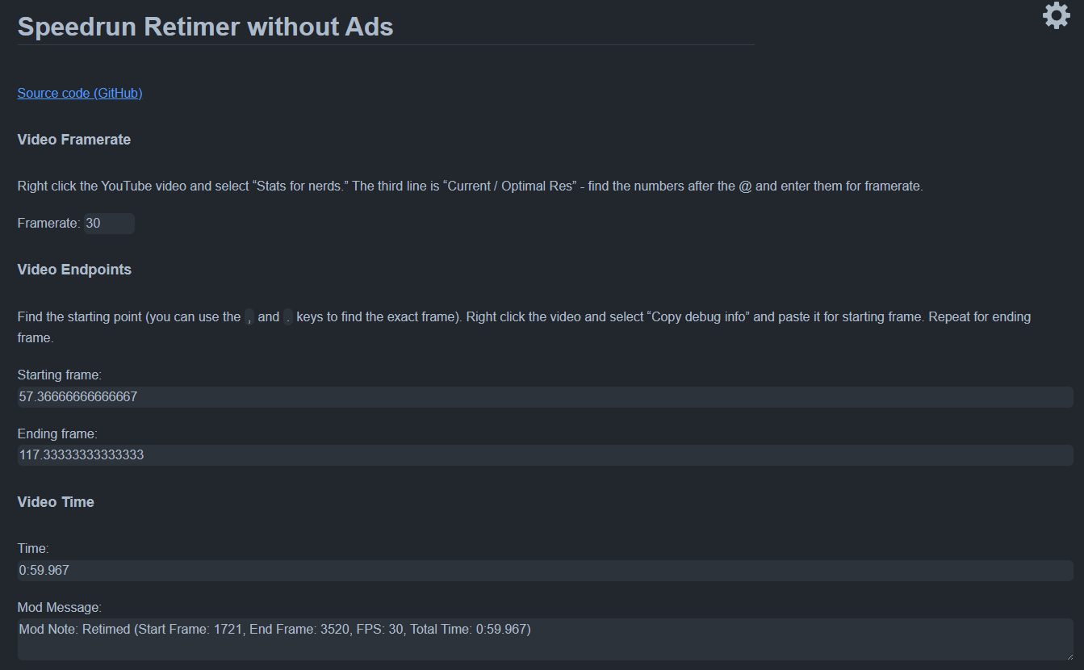The image size is (1084, 670).
Task: Click the comma key hint
Action: point(249,317)
